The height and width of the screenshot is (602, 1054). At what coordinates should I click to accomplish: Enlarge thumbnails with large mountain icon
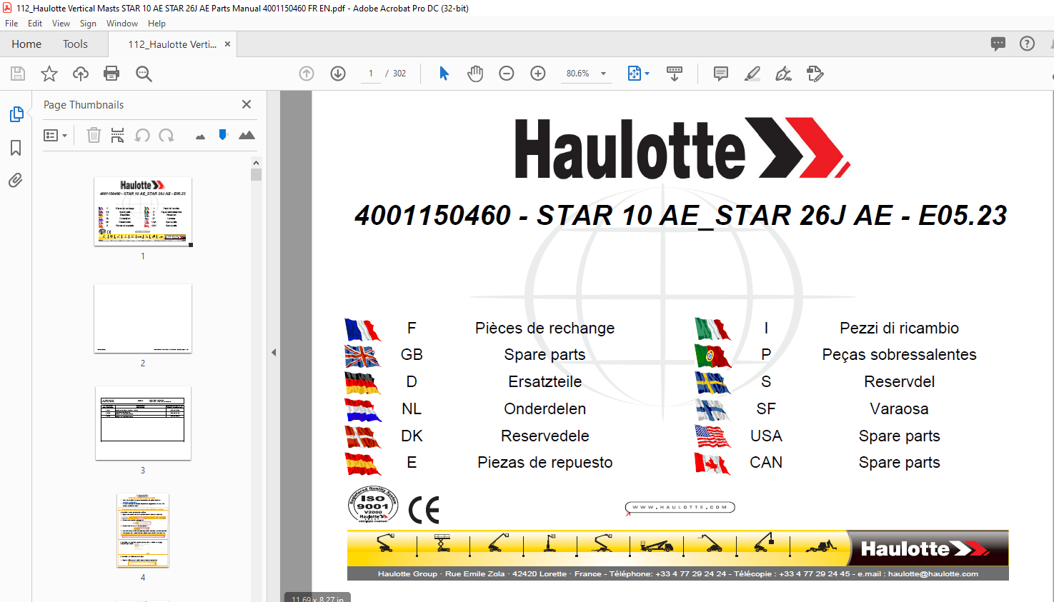[247, 135]
